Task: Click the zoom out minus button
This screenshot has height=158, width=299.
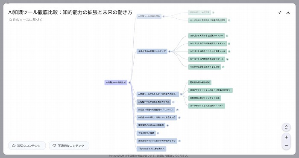Action: click(286, 146)
